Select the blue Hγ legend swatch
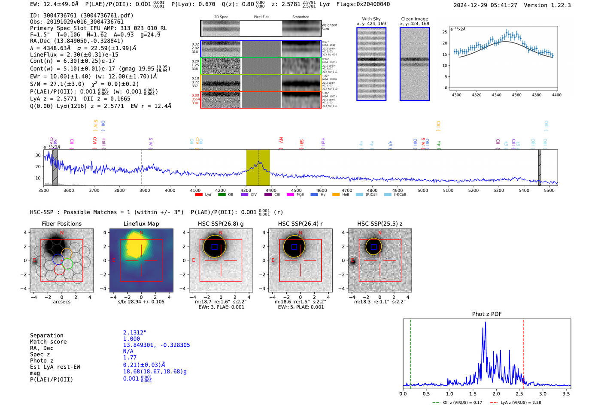 314,195
